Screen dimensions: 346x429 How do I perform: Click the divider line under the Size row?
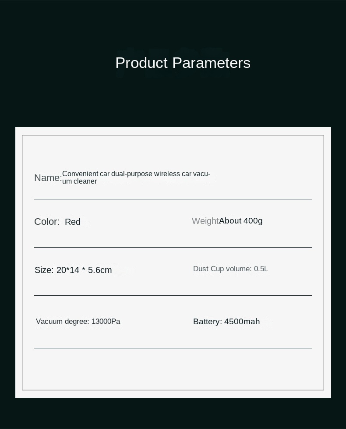tap(173, 296)
